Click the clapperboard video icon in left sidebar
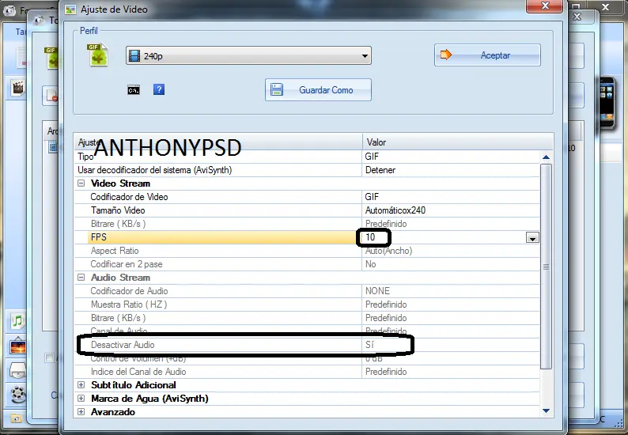Image resolution: width=628 pixels, height=435 pixels. (x=18, y=88)
